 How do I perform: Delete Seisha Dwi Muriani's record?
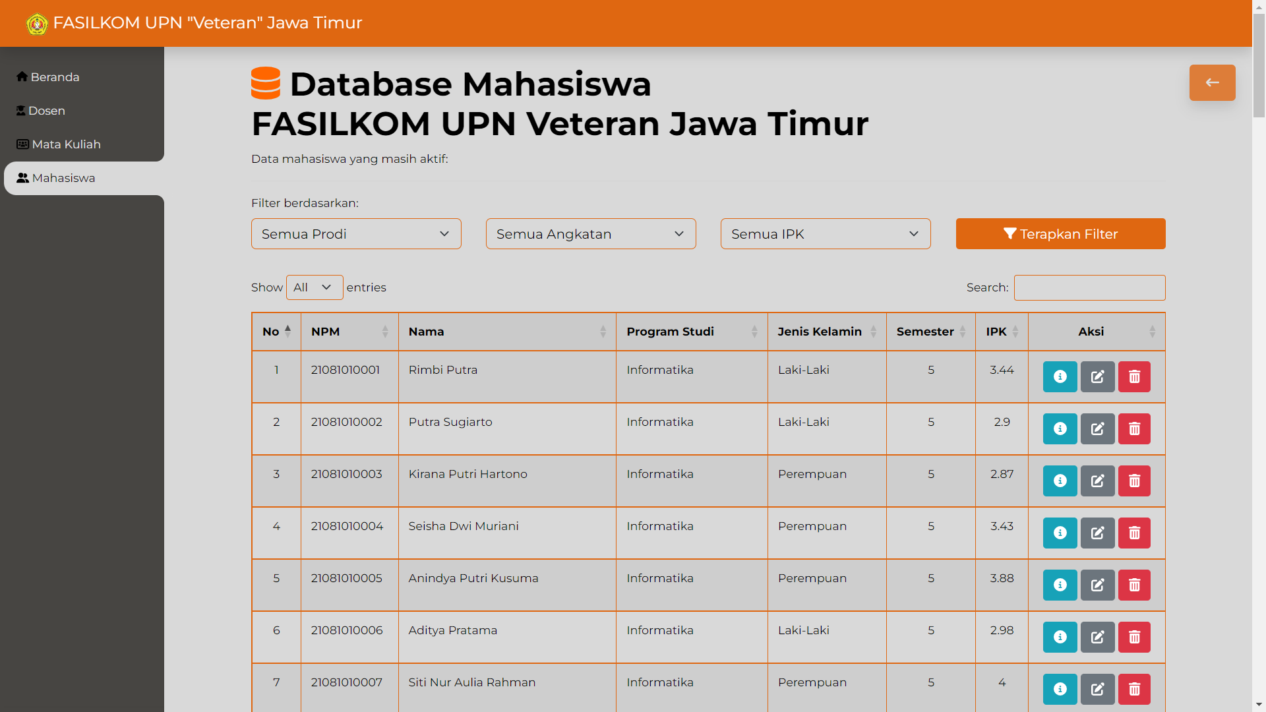1134,533
